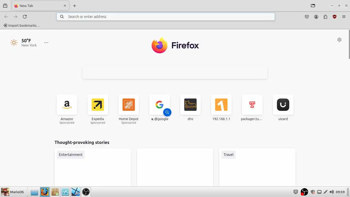The image size is (350, 197).
Task: Go forward one page
Action: [15, 17]
